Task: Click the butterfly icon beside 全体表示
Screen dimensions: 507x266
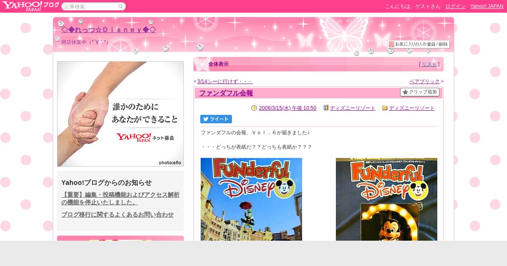Action: pyautogui.click(x=200, y=64)
